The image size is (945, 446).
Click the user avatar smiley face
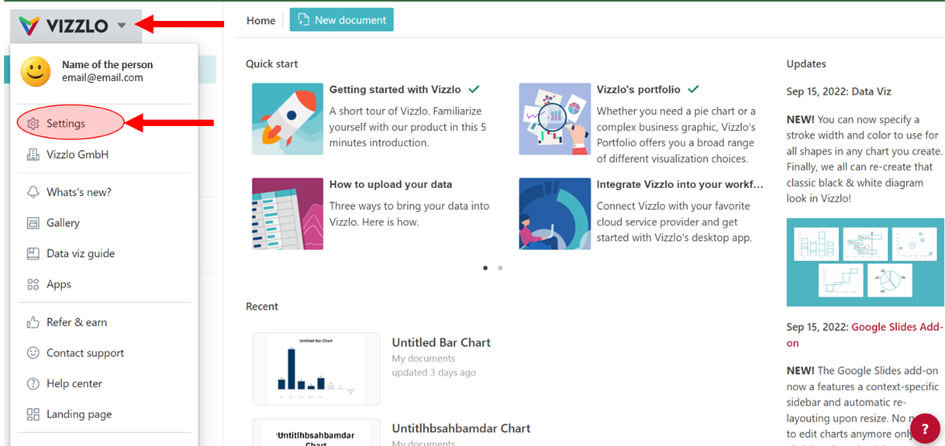(x=36, y=71)
